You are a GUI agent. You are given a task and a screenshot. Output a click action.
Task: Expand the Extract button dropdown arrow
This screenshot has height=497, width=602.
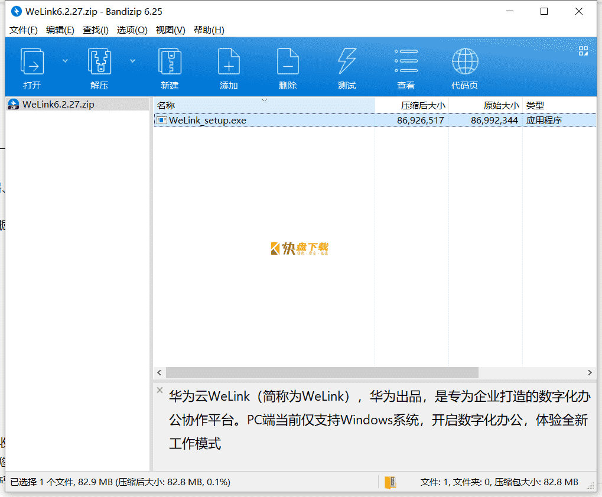(132, 61)
